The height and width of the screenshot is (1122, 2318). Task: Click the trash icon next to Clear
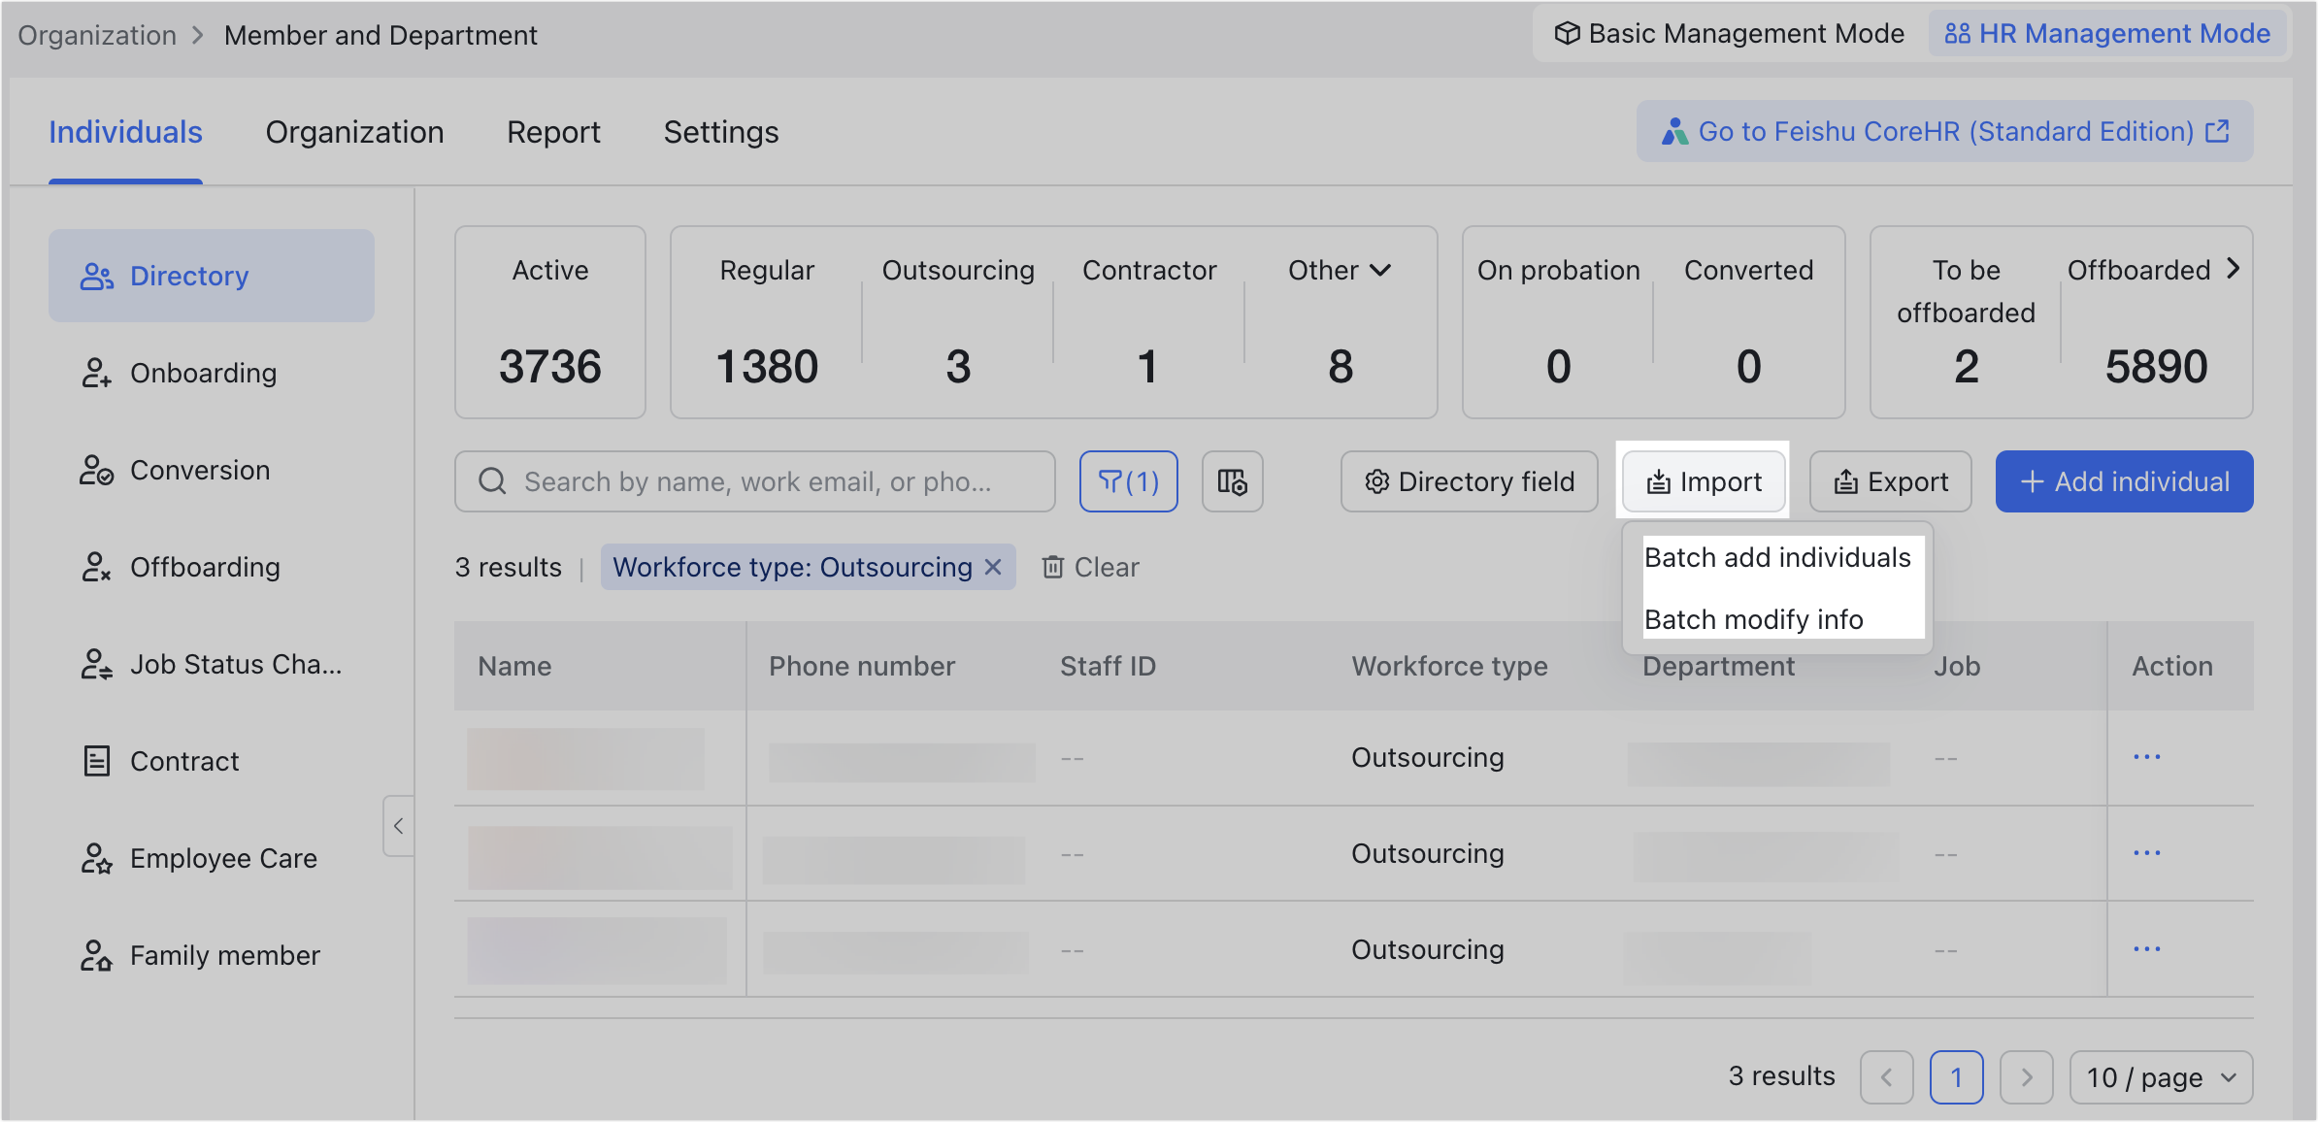pos(1053,567)
